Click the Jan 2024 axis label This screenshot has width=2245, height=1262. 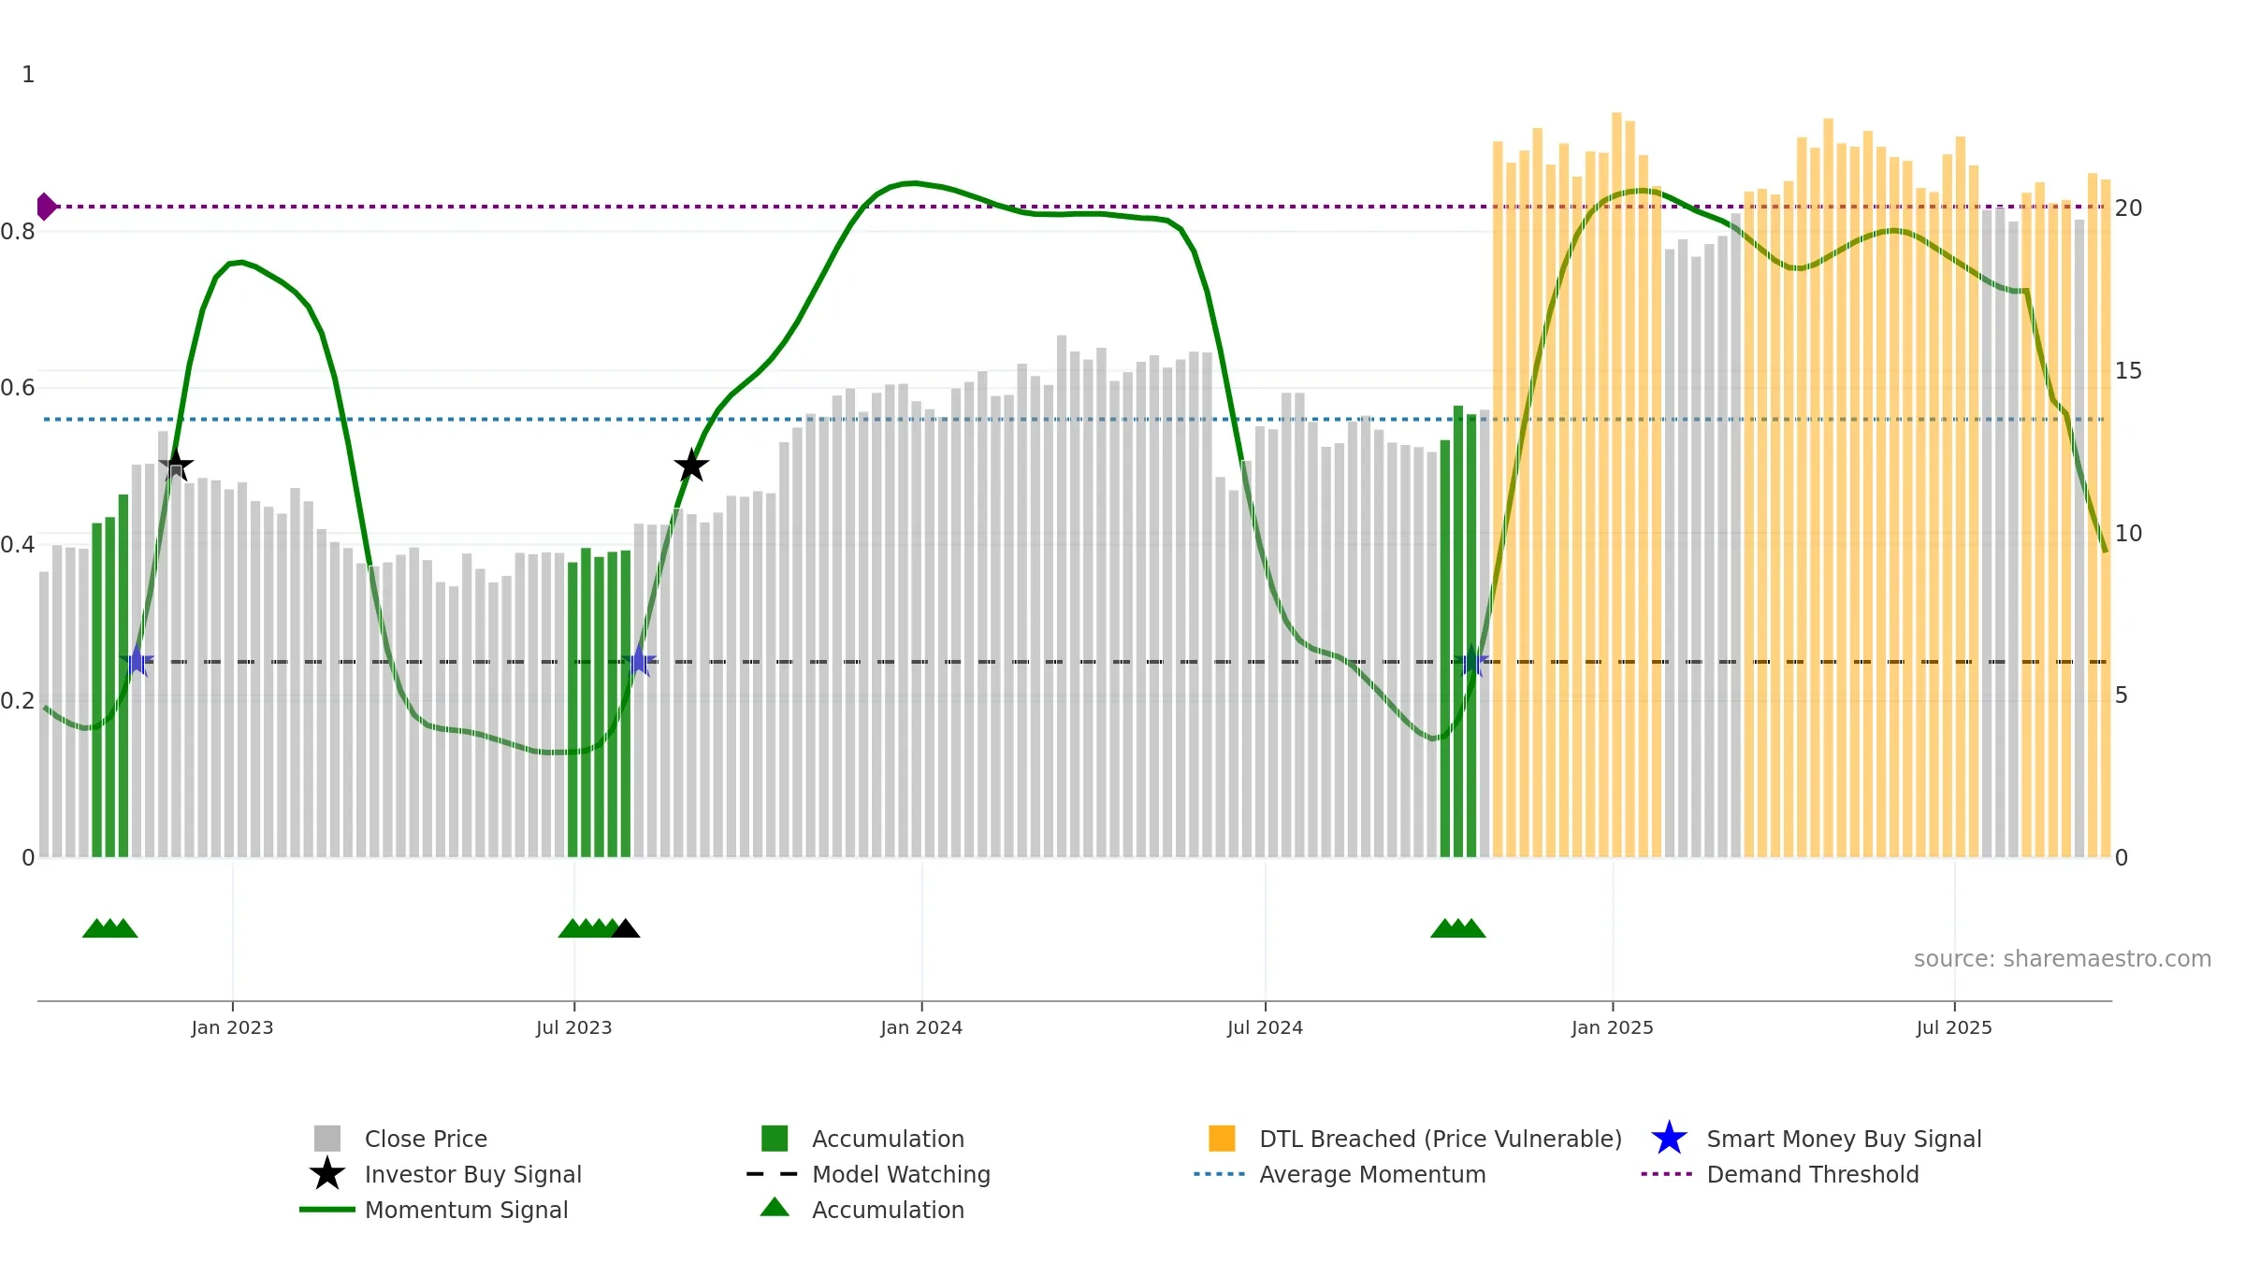921,1028
